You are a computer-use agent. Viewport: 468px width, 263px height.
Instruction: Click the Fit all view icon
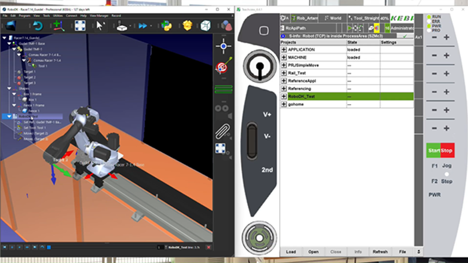(80, 26)
